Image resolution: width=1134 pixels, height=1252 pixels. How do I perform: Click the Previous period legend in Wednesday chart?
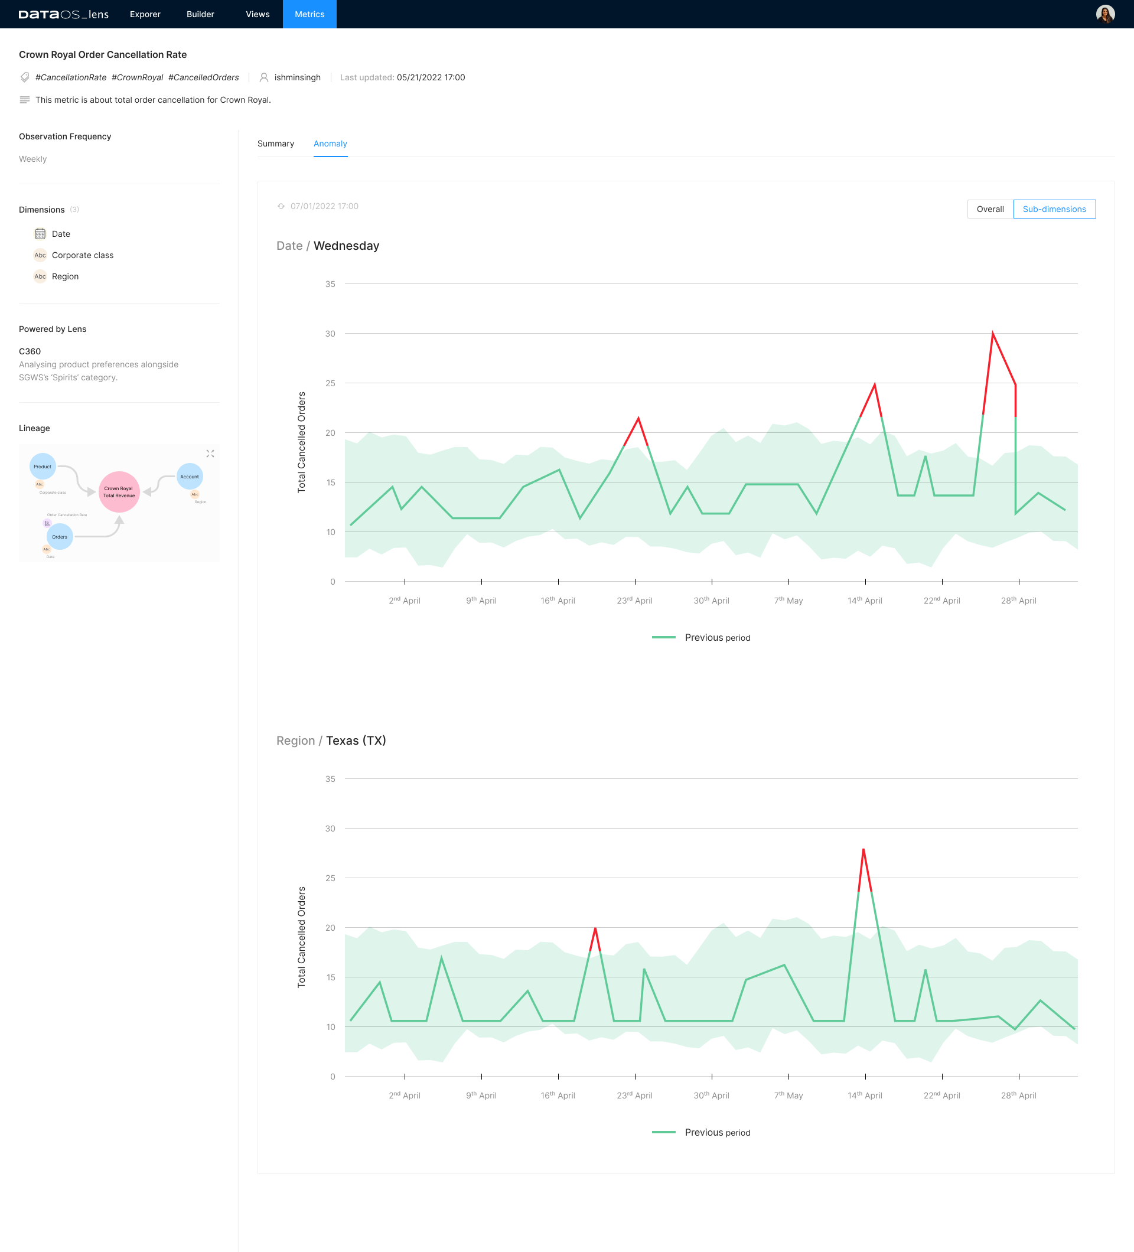(701, 638)
